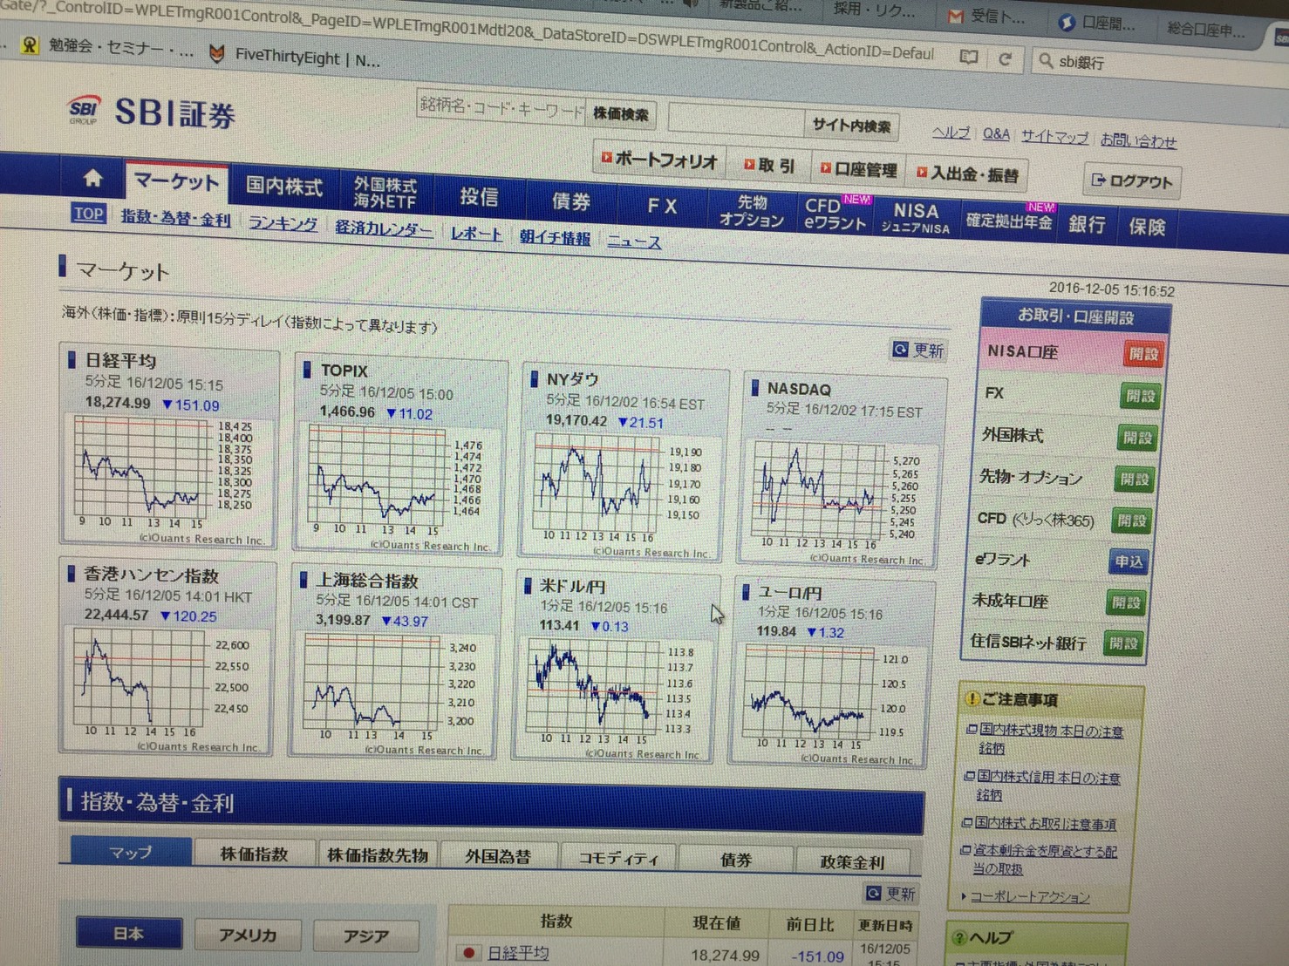Open the 勉強会・セミナー bookmark
The height and width of the screenshot is (966, 1289).
pyautogui.click(x=108, y=46)
